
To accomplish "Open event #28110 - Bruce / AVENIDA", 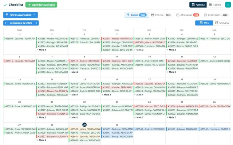I will tap(52, 72).
